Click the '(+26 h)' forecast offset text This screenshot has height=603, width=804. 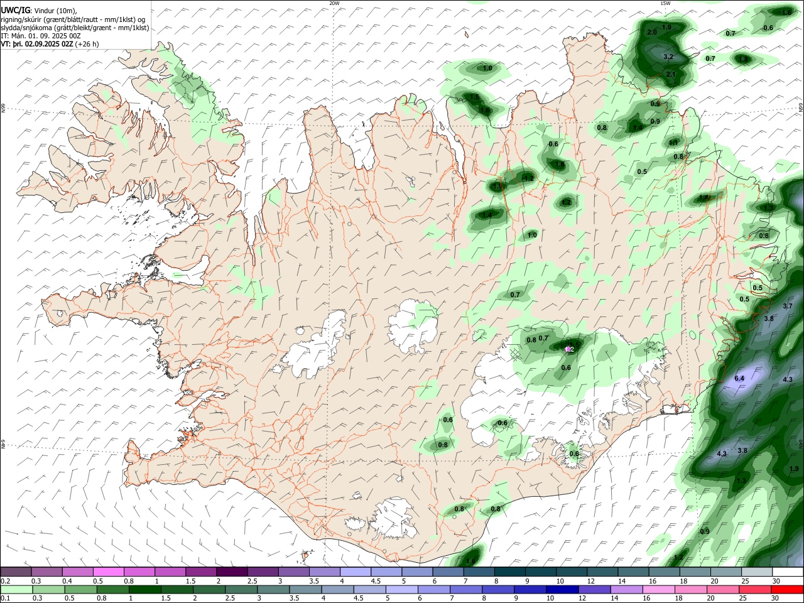[87, 44]
